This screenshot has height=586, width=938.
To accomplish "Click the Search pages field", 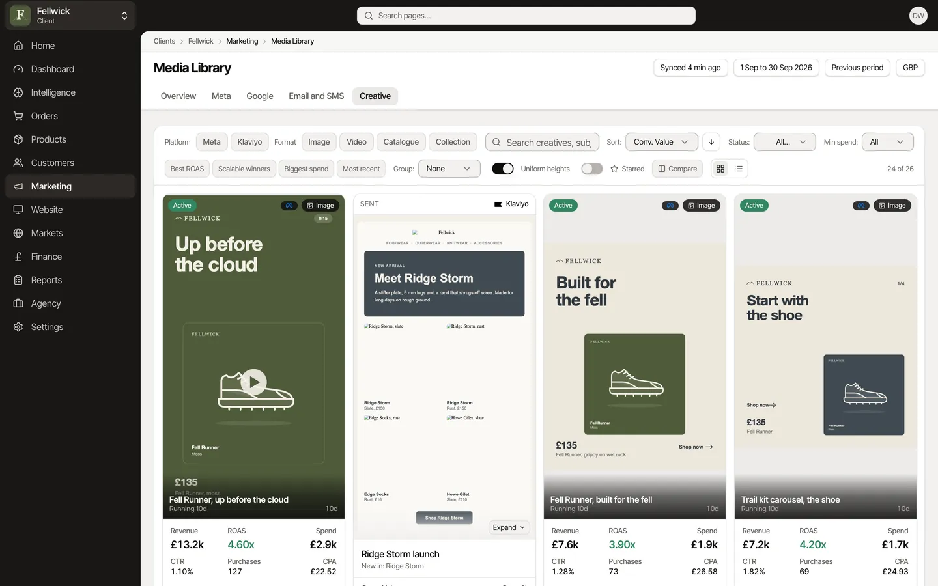I will 526,16.
